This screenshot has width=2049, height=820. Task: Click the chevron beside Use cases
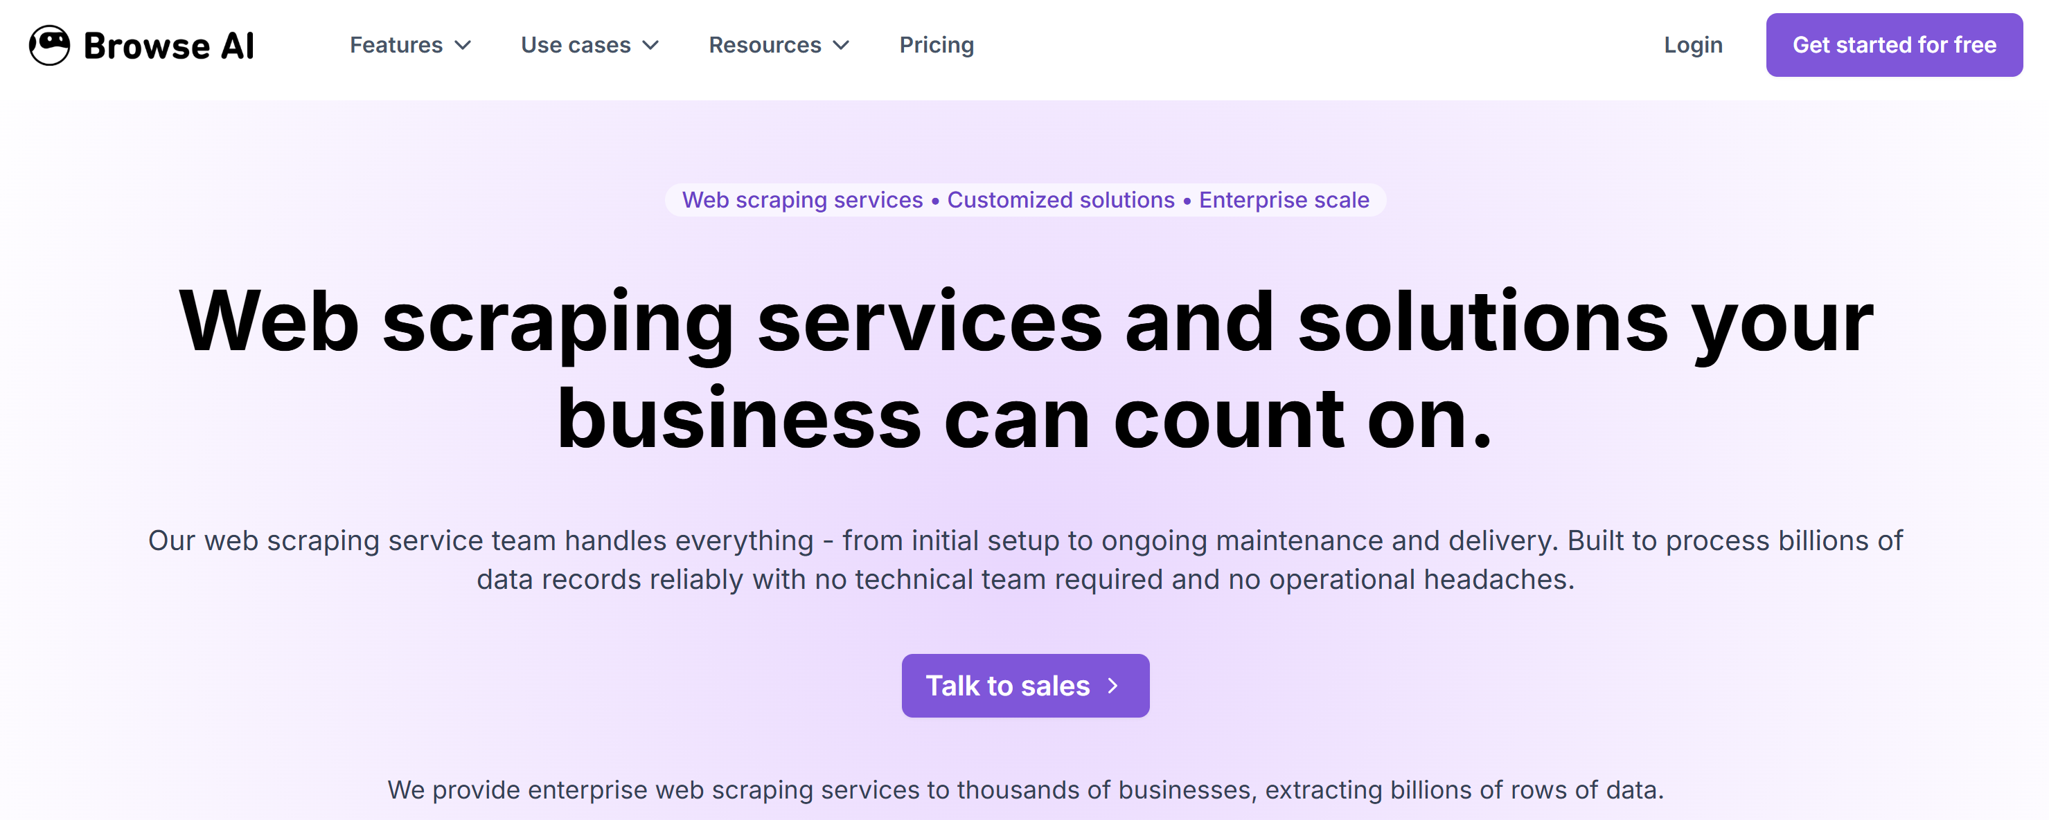pos(653,46)
